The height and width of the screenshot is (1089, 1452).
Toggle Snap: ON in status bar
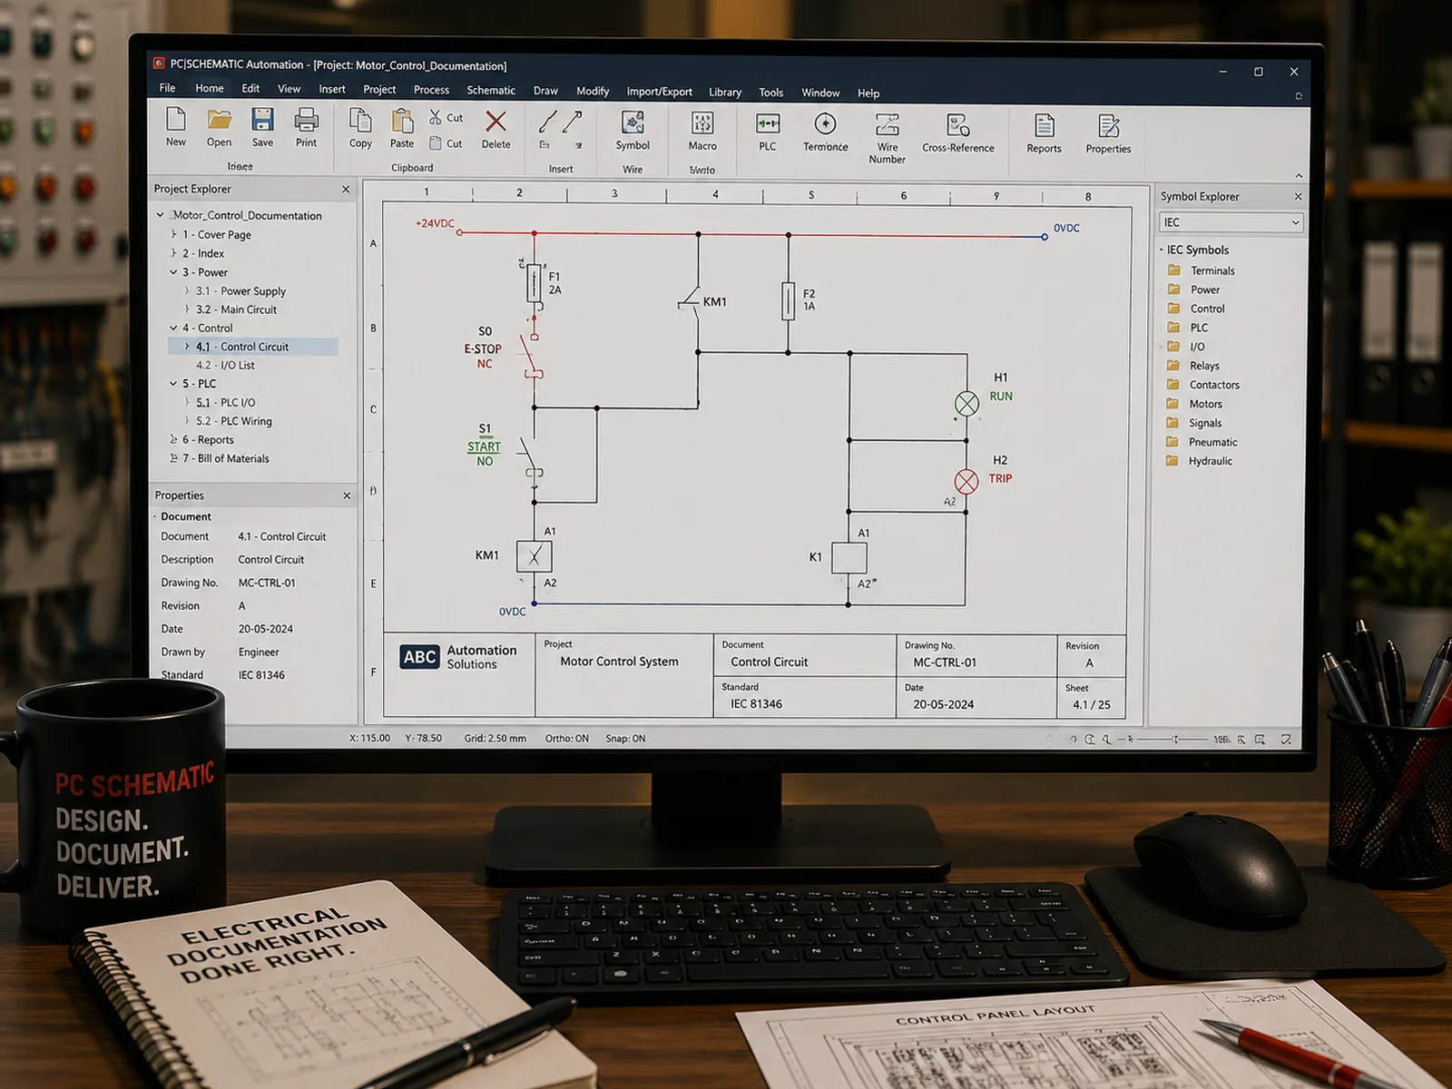coord(626,739)
